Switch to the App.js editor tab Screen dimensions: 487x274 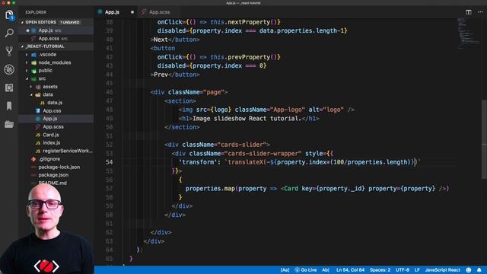112,12
